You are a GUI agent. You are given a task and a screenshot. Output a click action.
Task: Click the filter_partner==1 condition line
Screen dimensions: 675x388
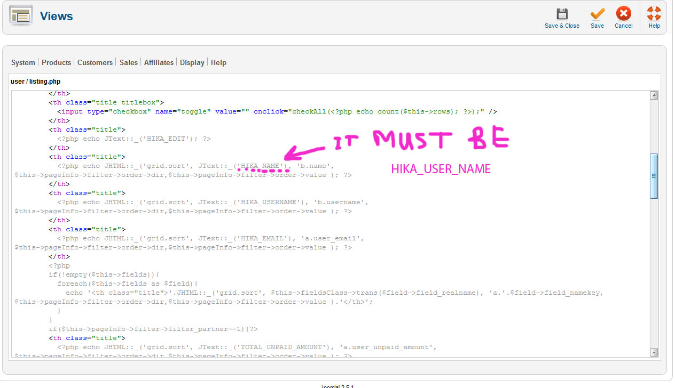click(153, 329)
